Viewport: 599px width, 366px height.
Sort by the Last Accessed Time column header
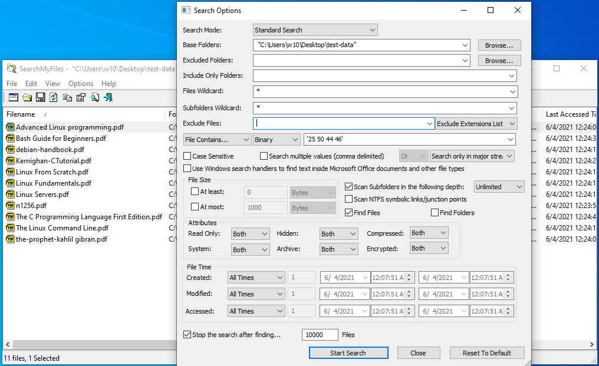(x=571, y=114)
